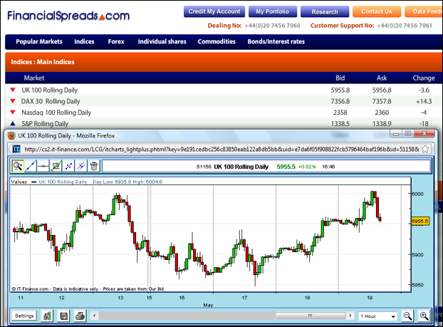The height and width of the screenshot is (327, 443).
Task: Click the save floppy disk icon
Action: click(x=64, y=316)
